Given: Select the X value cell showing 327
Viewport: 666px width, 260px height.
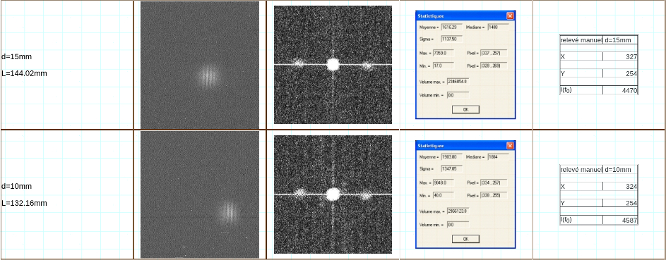Looking at the screenshot, I should pos(620,57).
